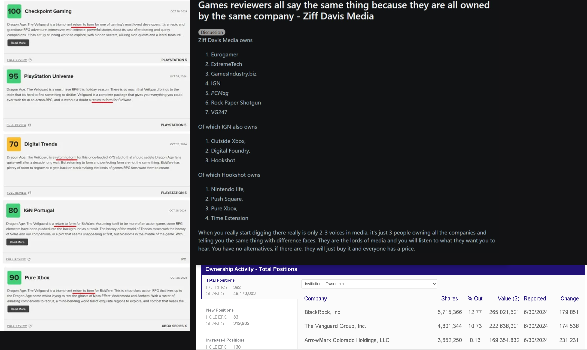
Task: Click the 179,851 change value
Action: click(569, 312)
